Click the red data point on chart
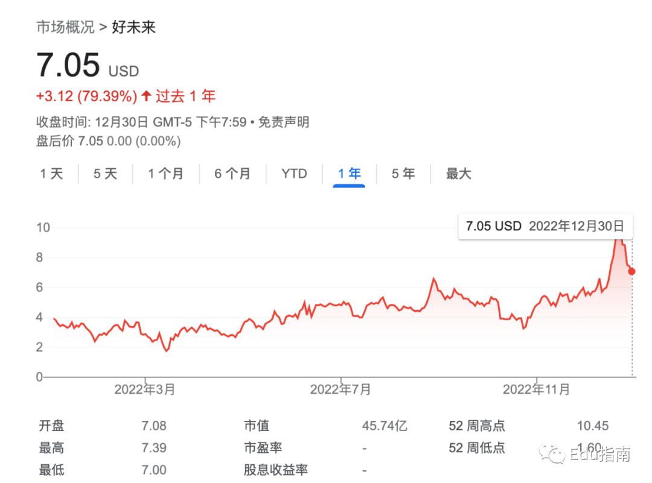652x483 pixels. click(631, 271)
